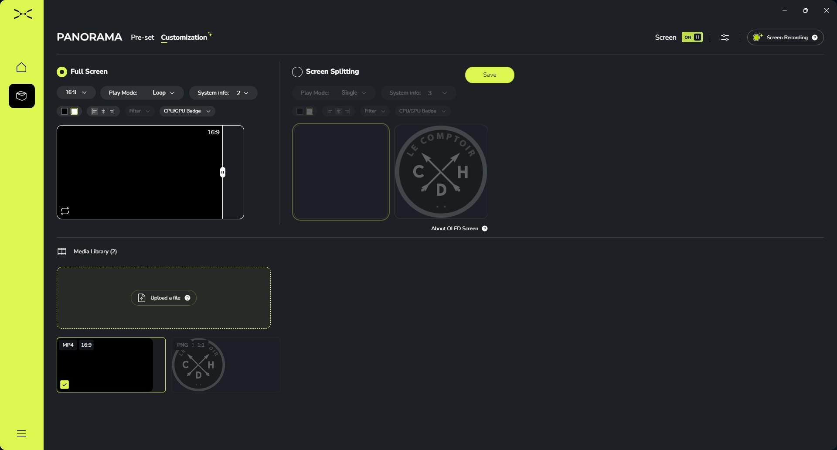837x450 pixels.
Task: Toggle the Screen ON switch
Action: (692, 37)
